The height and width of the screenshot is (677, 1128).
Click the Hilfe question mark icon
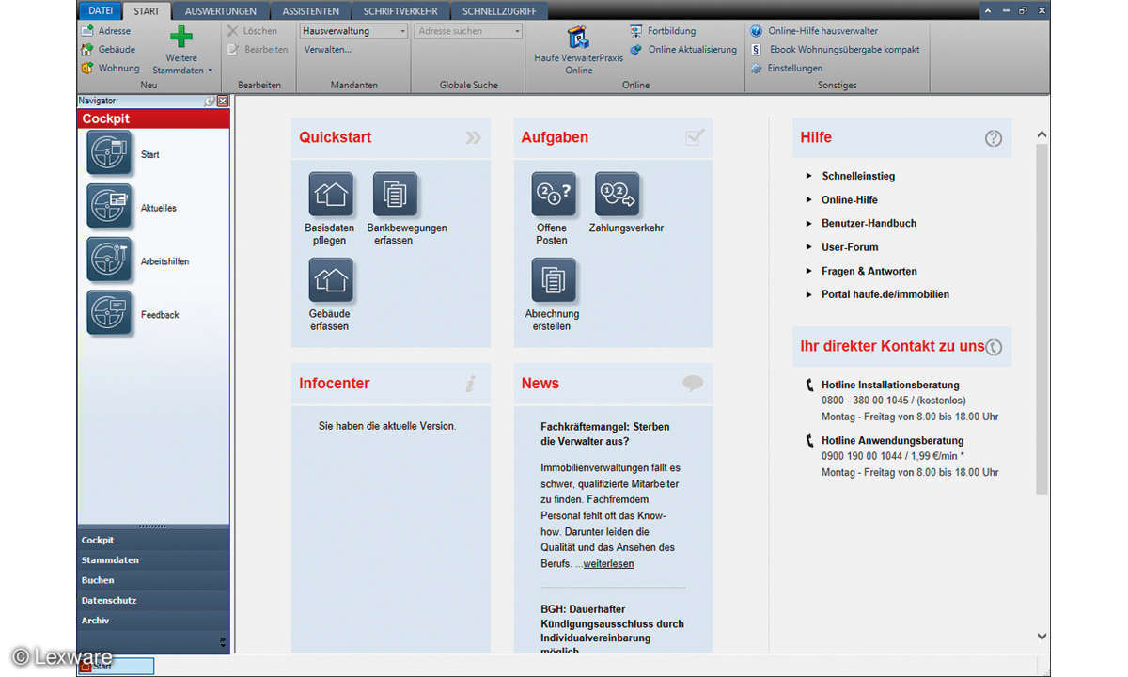point(994,138)
